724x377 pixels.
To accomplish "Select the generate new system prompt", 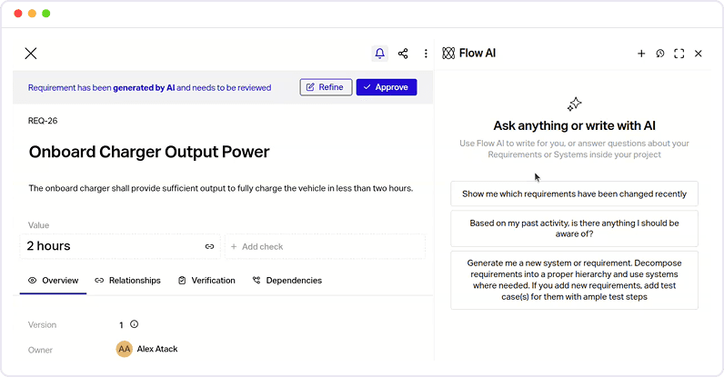I will coord(575,280).
